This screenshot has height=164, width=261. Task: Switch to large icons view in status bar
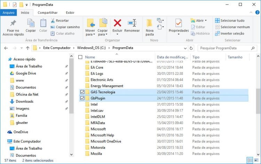pyautogui.click(x=256, y=160)
